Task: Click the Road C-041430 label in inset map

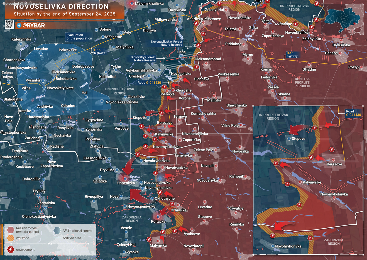Action: pyautogui.click(x=353, y=113)
